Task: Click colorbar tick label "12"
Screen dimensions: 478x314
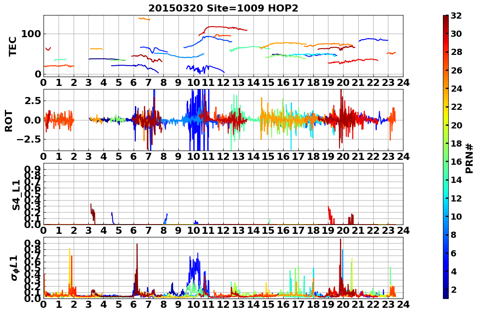Action: click(456, 198)
